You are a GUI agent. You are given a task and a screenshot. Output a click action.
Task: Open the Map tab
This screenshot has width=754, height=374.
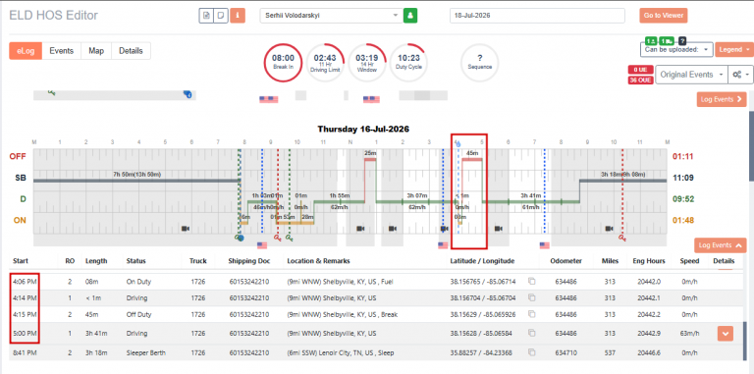96,51
